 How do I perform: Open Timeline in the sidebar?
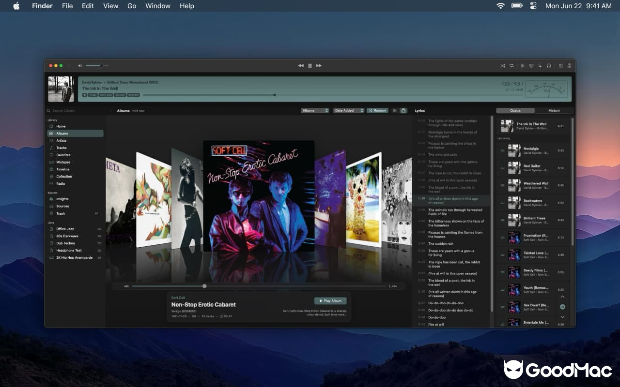(75, 169)
